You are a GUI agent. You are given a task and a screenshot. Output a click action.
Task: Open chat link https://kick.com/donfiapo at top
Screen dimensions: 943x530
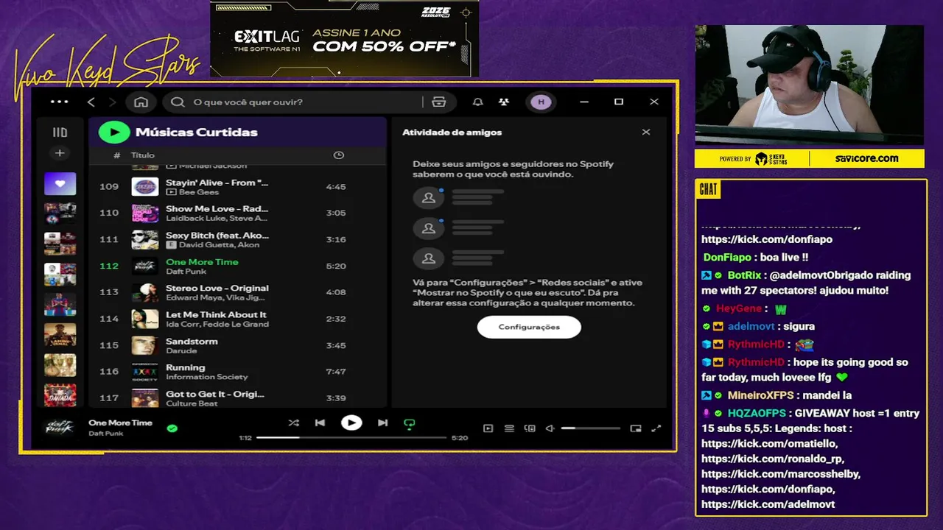(x=767, y=239)
